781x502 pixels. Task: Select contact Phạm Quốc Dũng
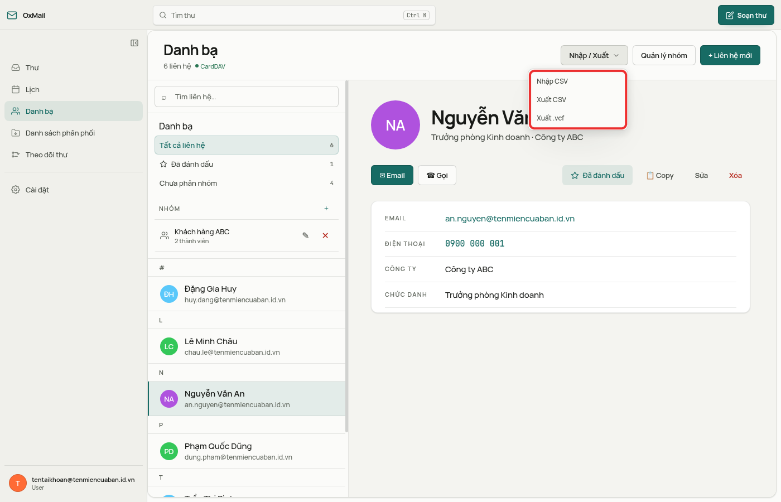pyautogui.click(x=247, y=451)
